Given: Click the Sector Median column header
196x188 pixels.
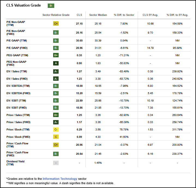Looking at the screenshot, I should tap(98, 15).
